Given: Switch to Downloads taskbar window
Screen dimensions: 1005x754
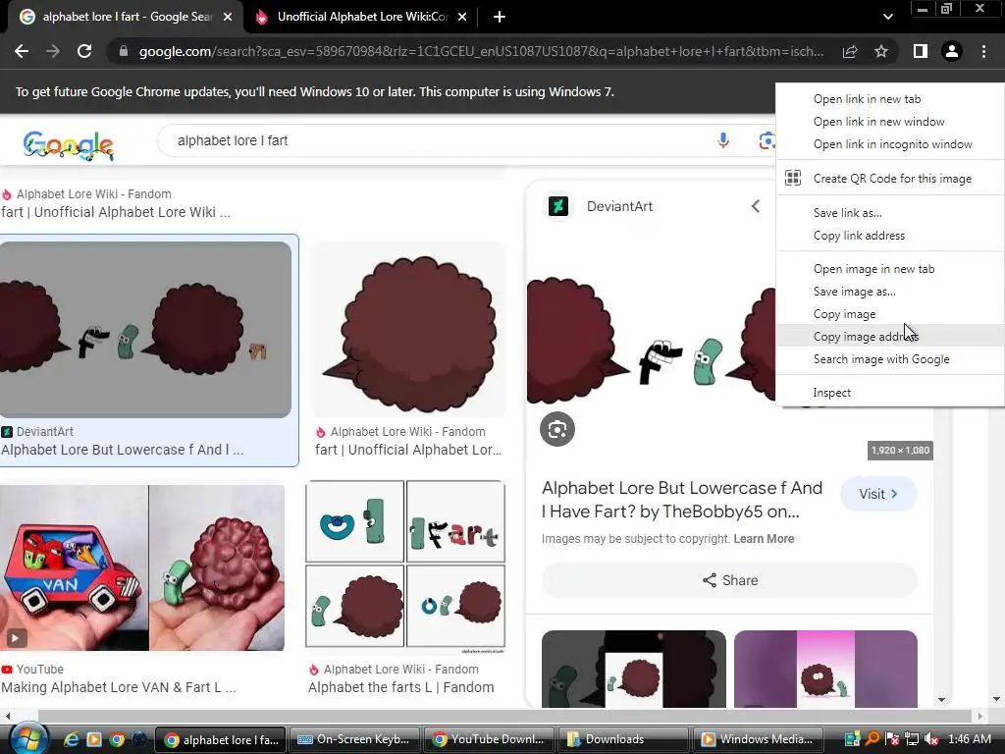Looking at the screenshot, I should pos(623,739).
